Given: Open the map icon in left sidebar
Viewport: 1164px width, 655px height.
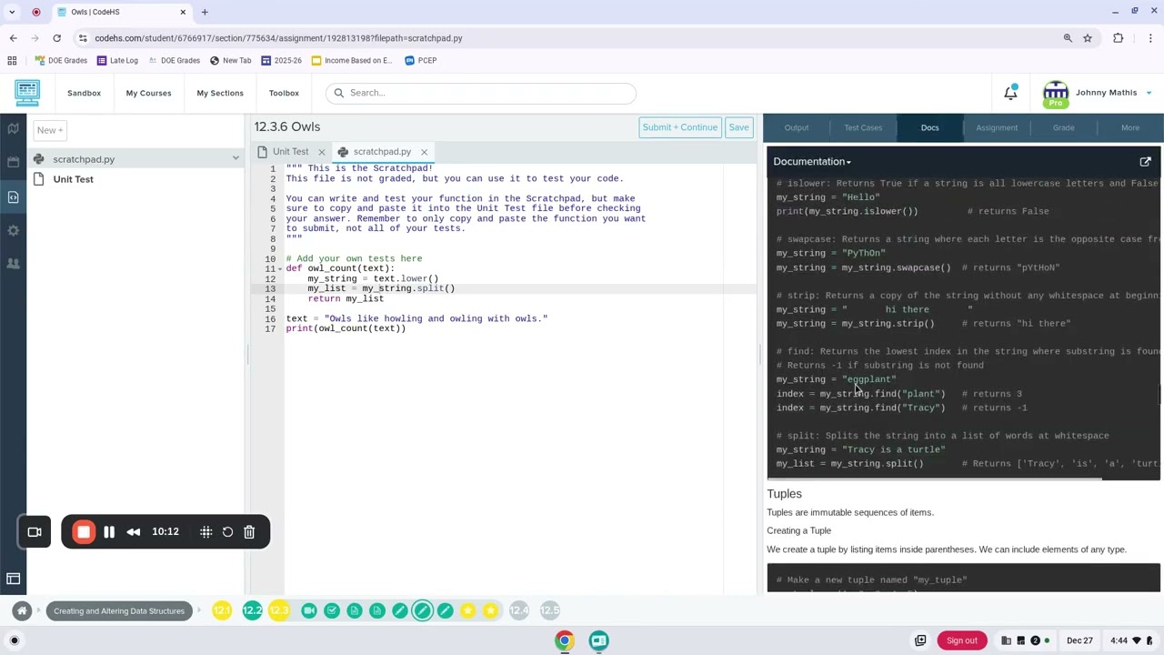Looking at the screenshot, I should tap(14, 128).
